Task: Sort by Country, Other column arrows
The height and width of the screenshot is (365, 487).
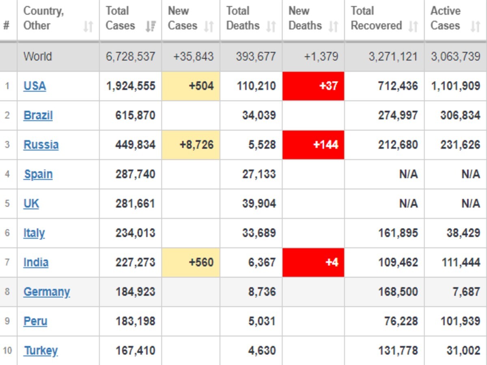Action: [x=88, y=27]
